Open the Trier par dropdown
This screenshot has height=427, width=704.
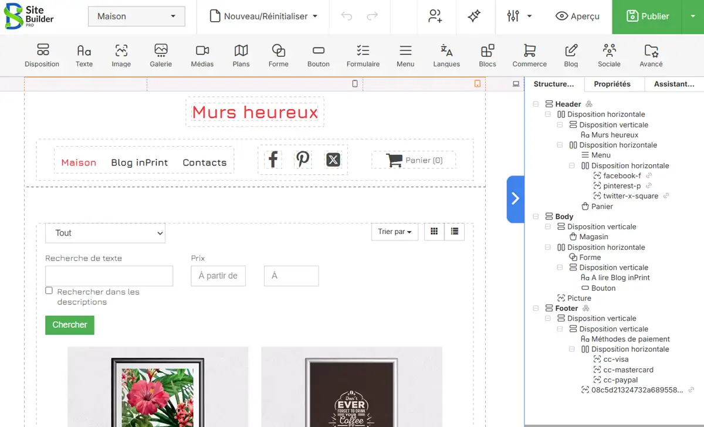[394, 232]
